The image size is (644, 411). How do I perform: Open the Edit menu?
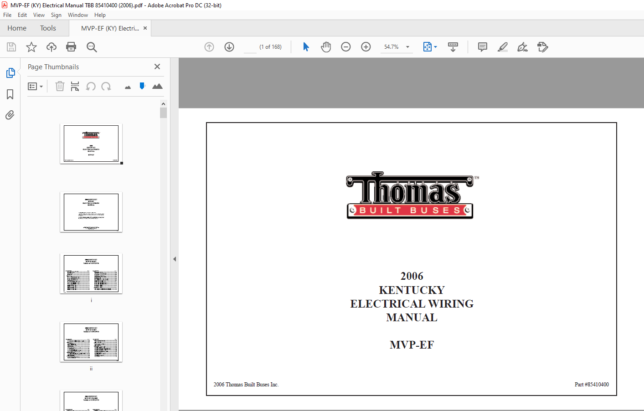tap(22, 15)
